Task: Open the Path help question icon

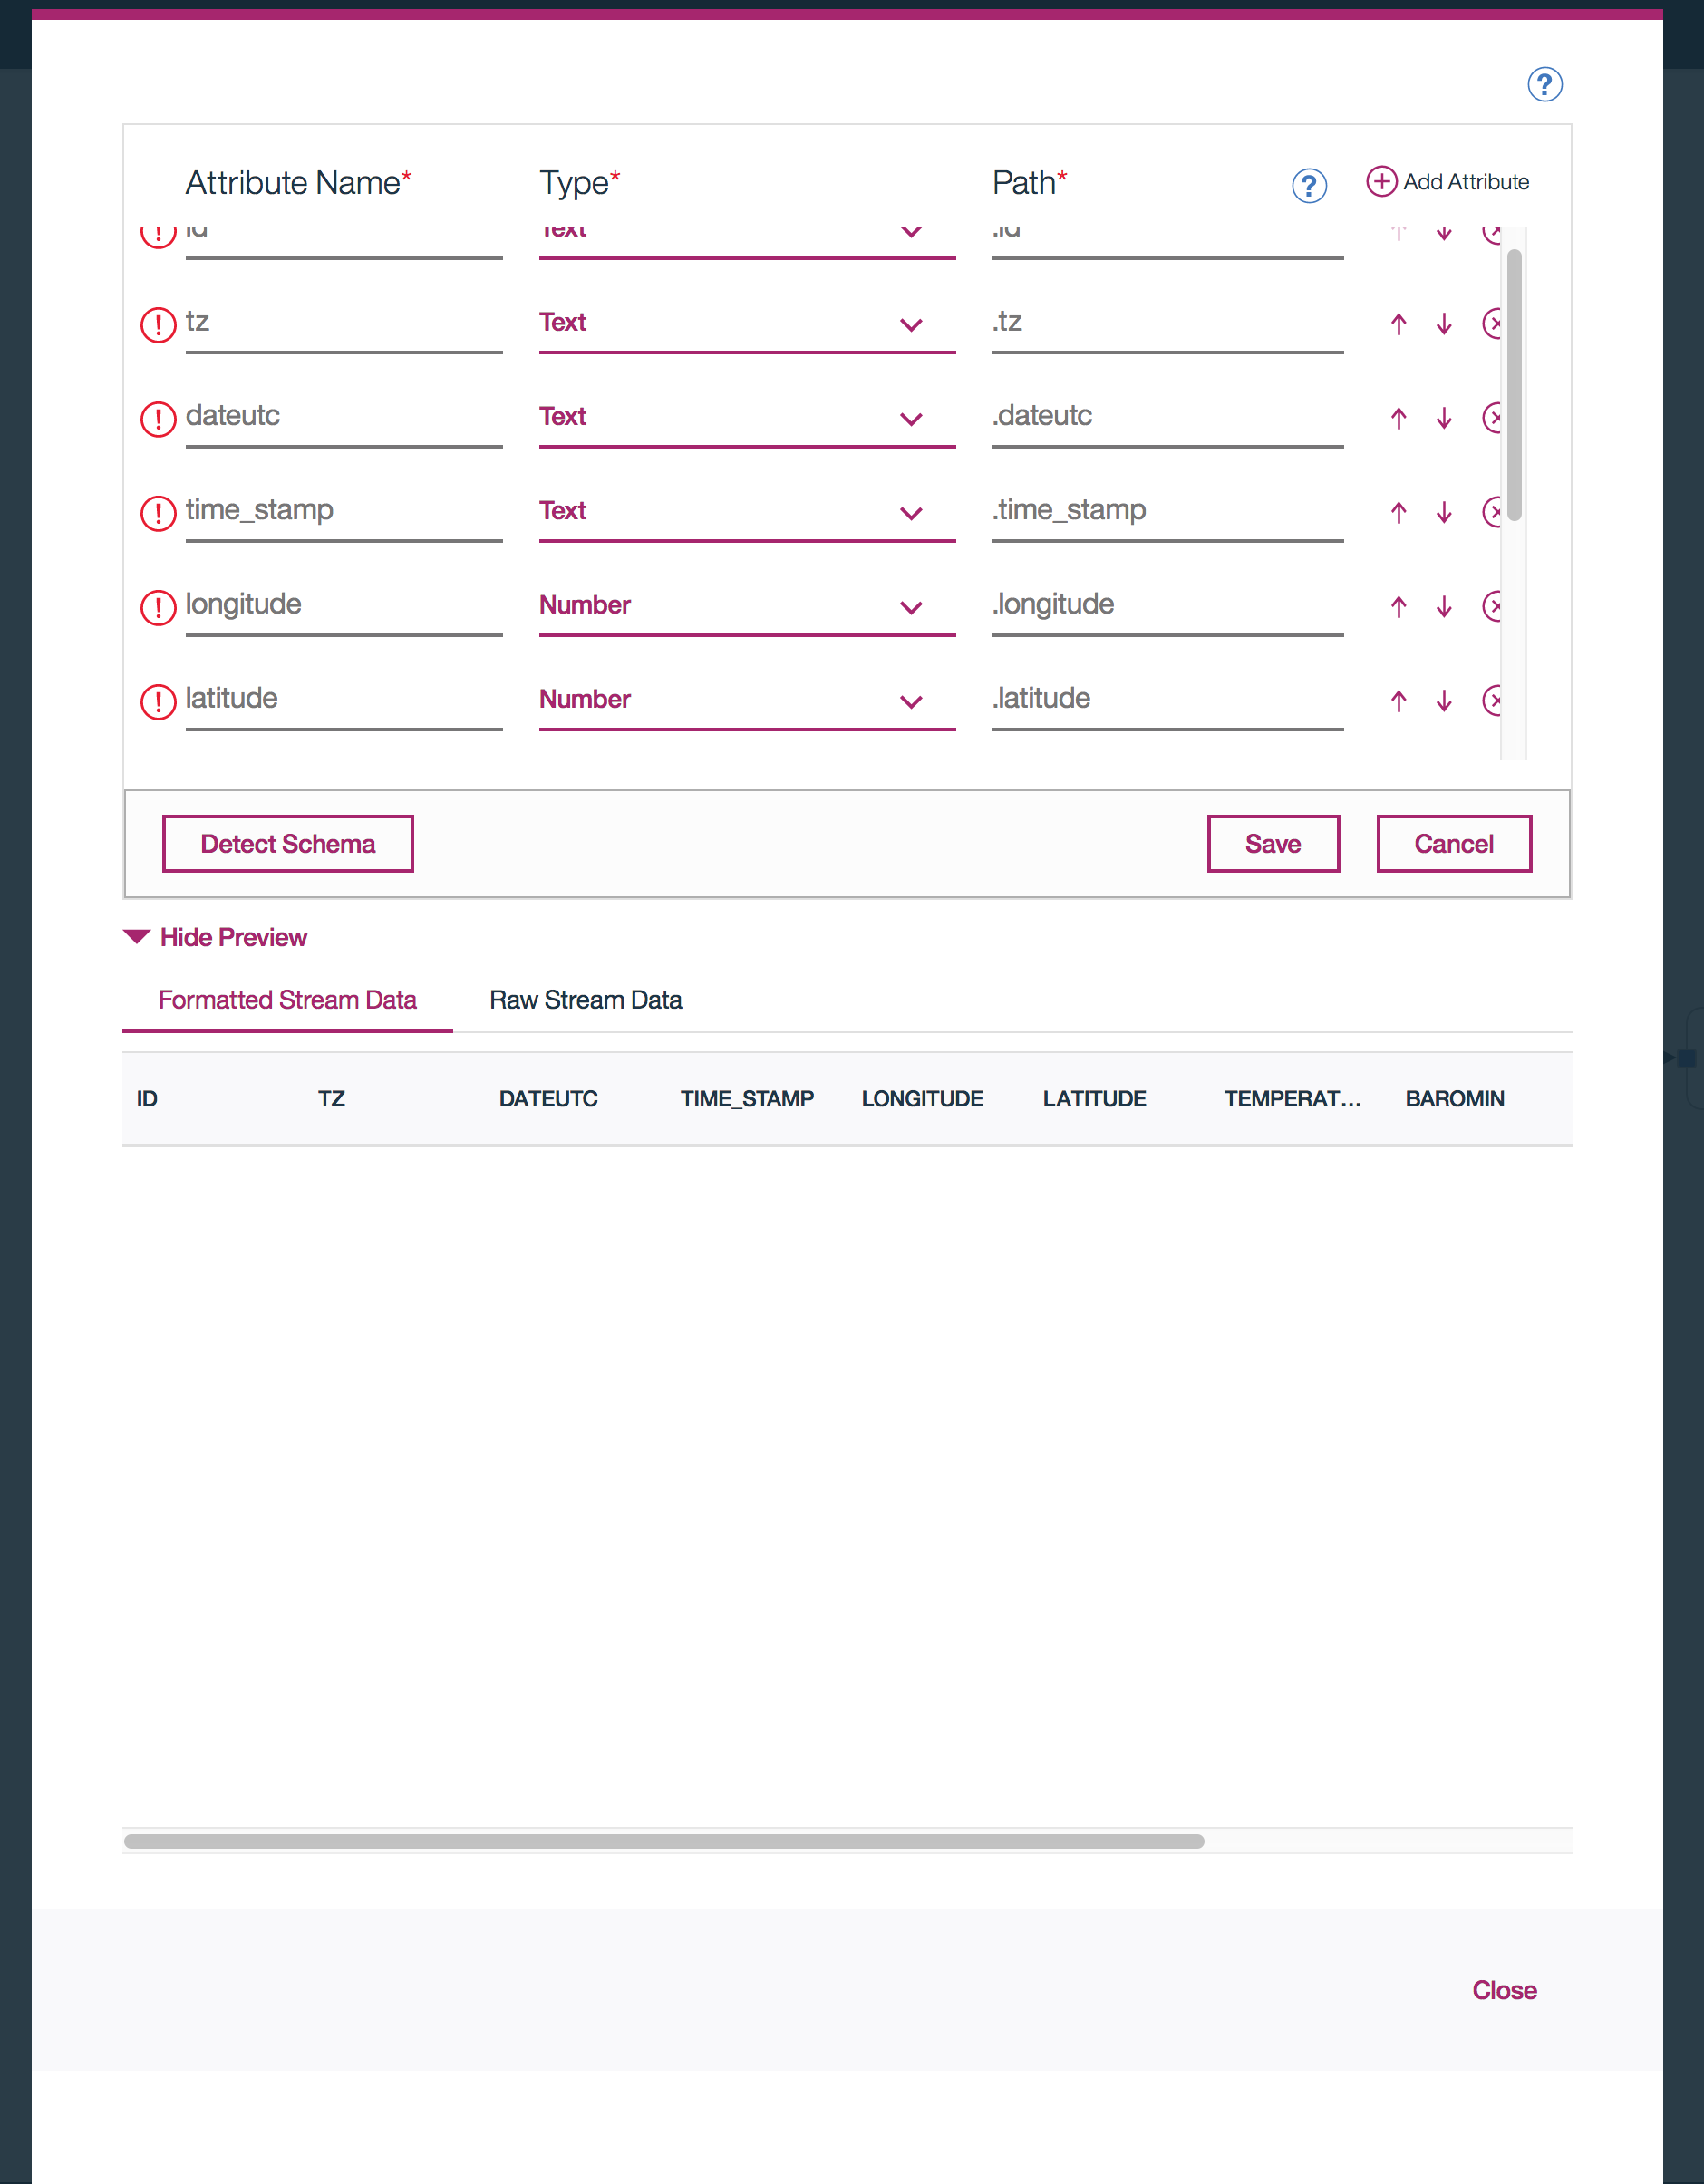Action: click(1308, 185)
